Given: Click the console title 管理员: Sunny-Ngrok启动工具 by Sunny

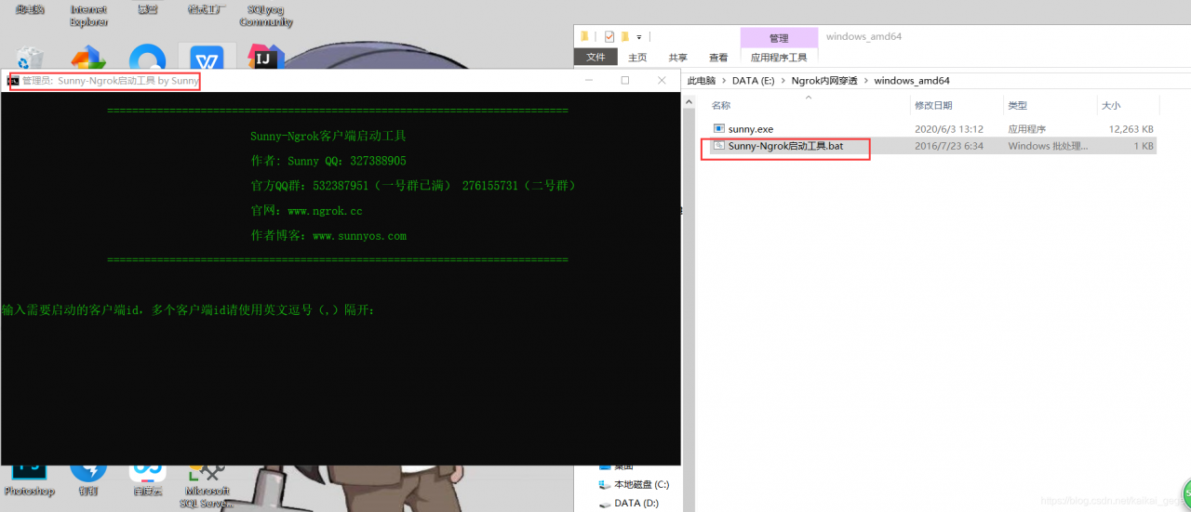Looking at the screenshot, I should pos(111,81).
